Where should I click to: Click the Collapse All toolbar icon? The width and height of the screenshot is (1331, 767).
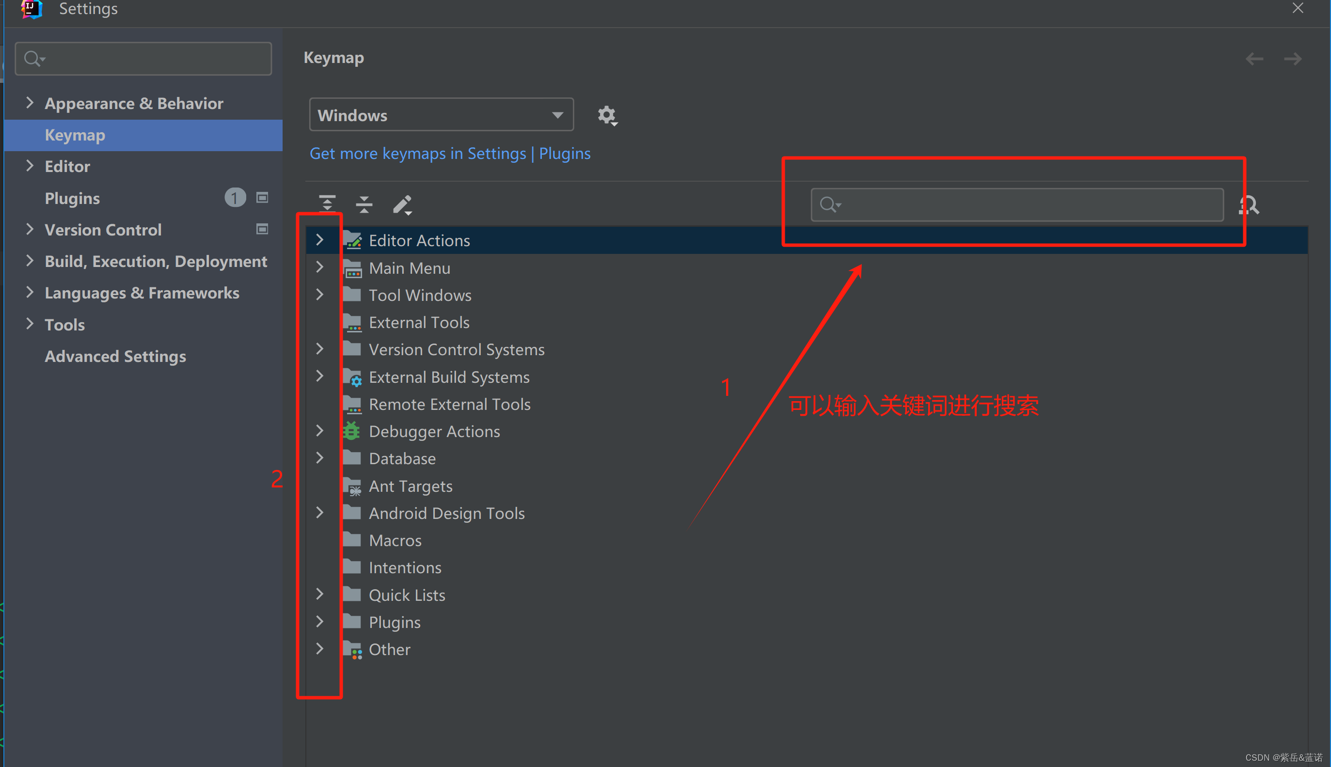pyautogui.click(x=364, y=203)
